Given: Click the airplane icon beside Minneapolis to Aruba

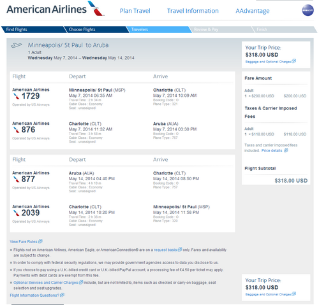Looking at the screenshot, I should [x=17, y=45].
